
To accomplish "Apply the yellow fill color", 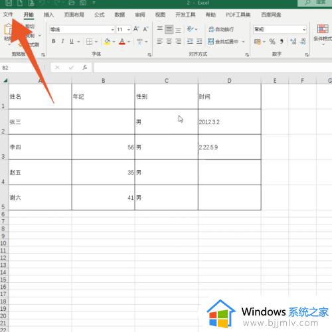I will click(x=108, y=41).
